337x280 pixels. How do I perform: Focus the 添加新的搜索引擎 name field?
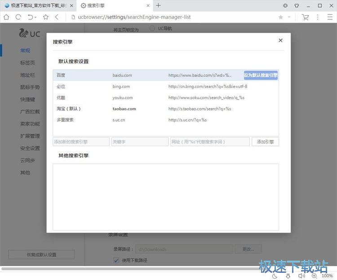(81, 142)
